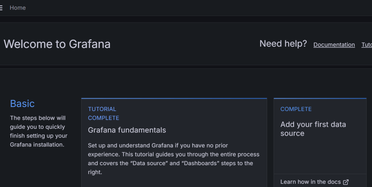Image resolution: width=372 pixels, height=187 pixels.
Task: Select "Add your first data source" card
Action: [313, 129]
